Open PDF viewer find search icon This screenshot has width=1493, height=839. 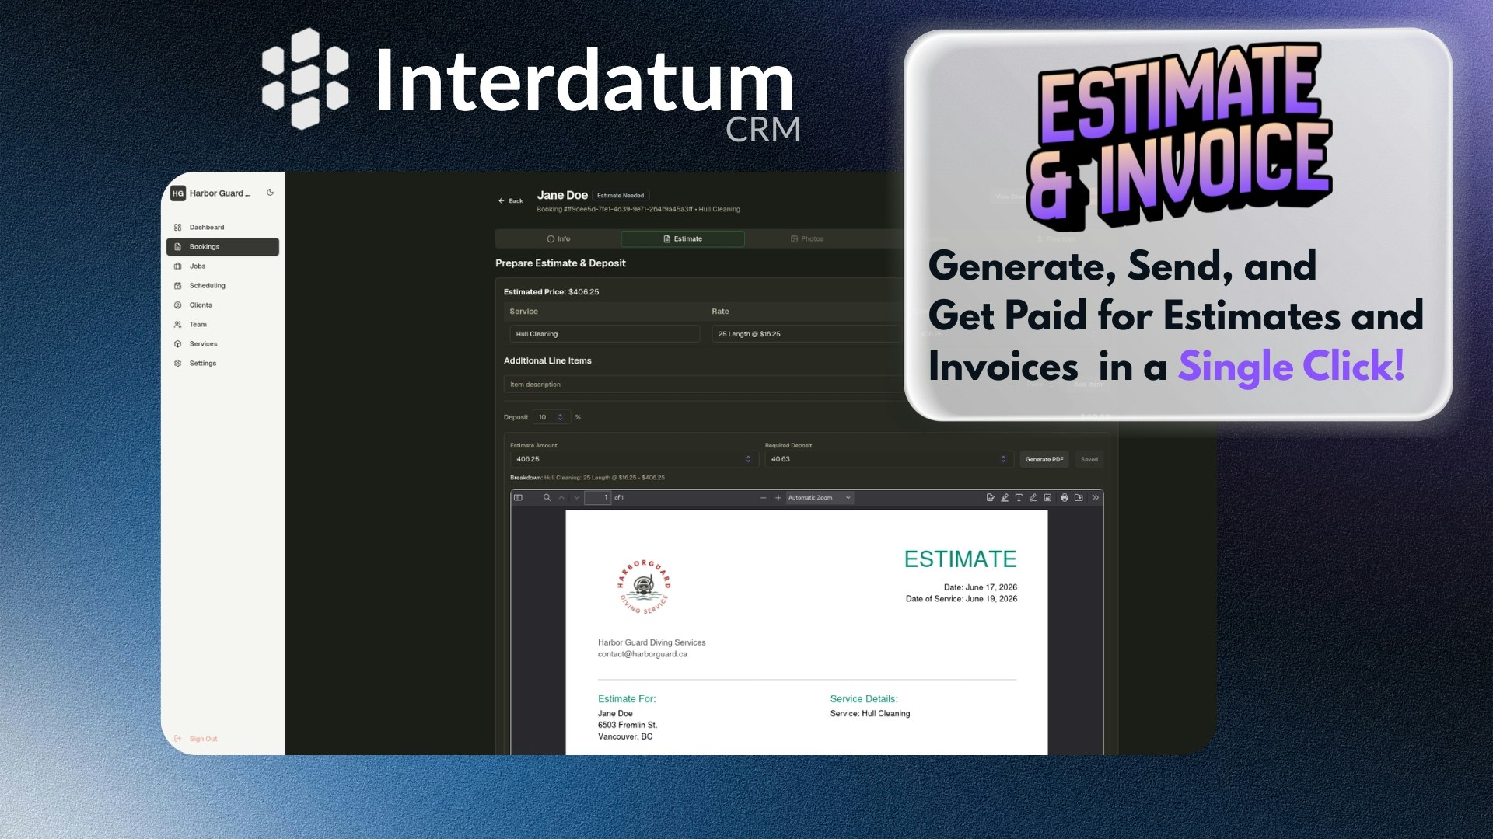pos(547,498)
